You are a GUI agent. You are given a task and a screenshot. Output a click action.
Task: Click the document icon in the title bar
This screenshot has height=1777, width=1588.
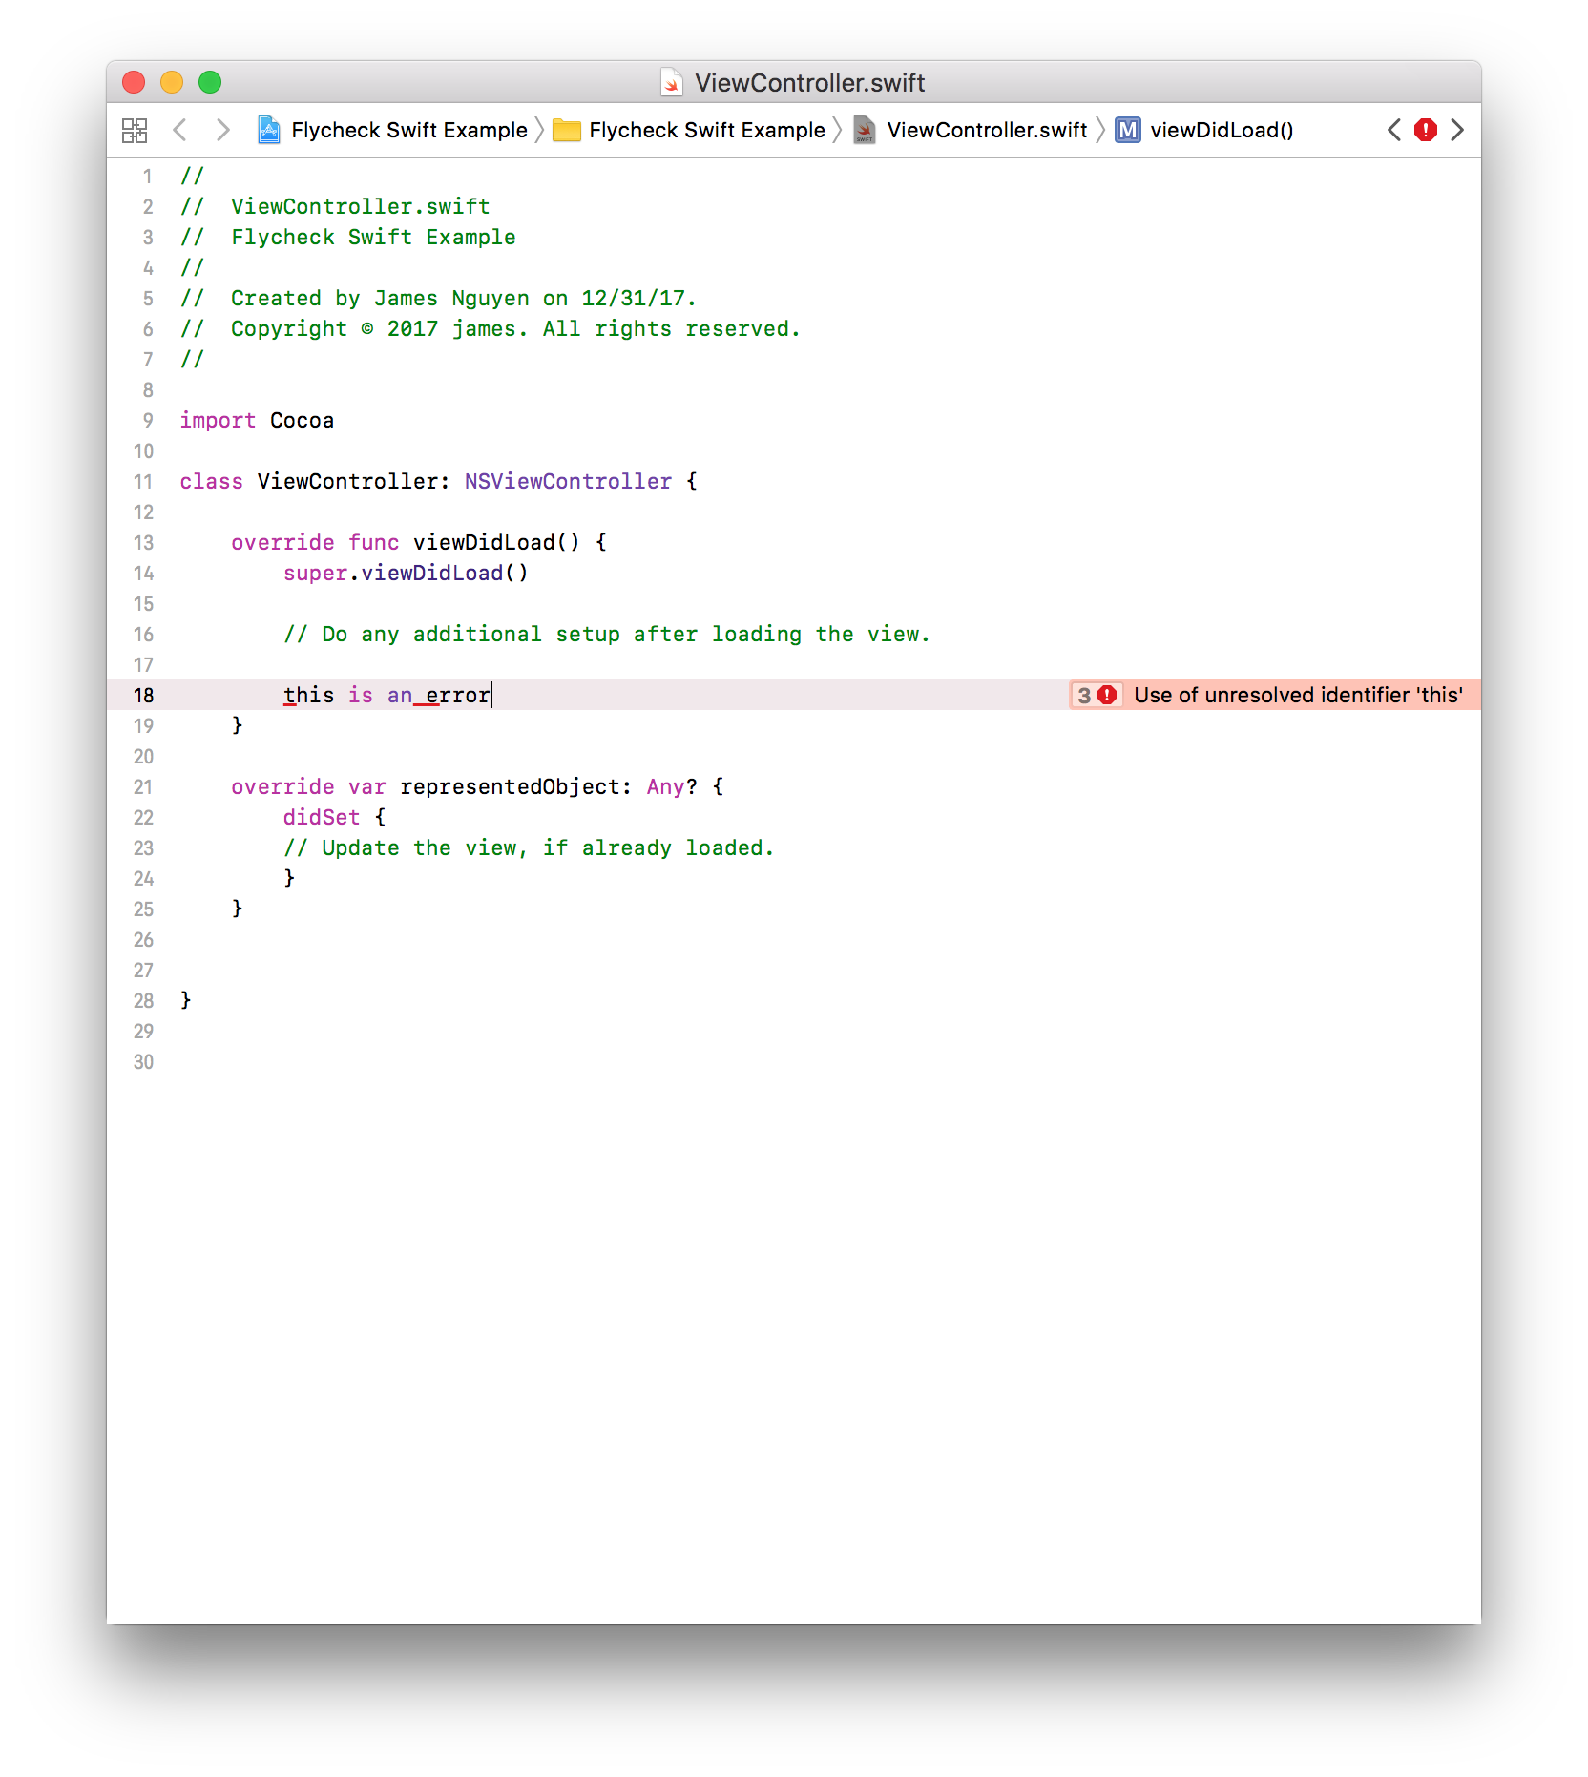672,82
